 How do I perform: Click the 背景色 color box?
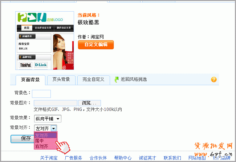[x=41, y=94]
